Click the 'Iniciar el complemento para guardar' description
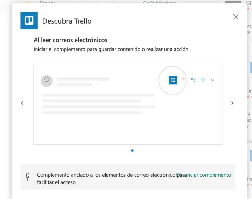Screen dimensions: 252x199 coord(111,49)
